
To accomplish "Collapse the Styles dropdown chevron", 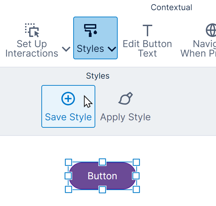I will pos(112,49).
